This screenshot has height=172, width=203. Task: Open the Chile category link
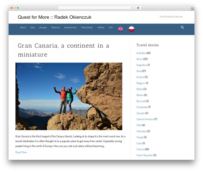139,125
